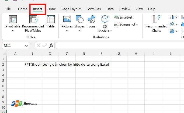
Task: Switch to the Formulas tab
Action: click(93, 9)
